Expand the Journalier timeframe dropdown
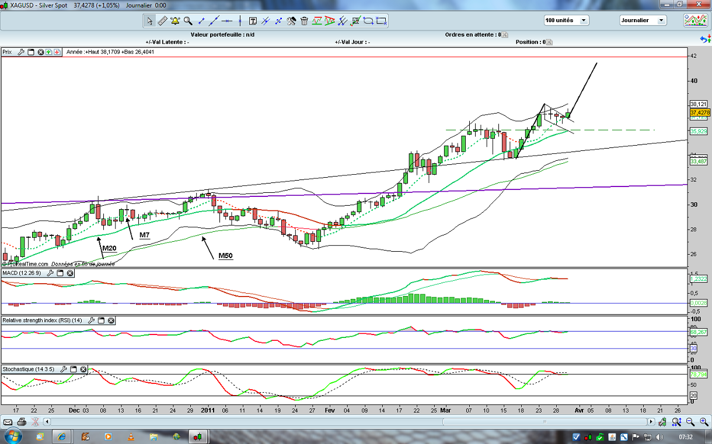The image size is (712, 444). 643,20
